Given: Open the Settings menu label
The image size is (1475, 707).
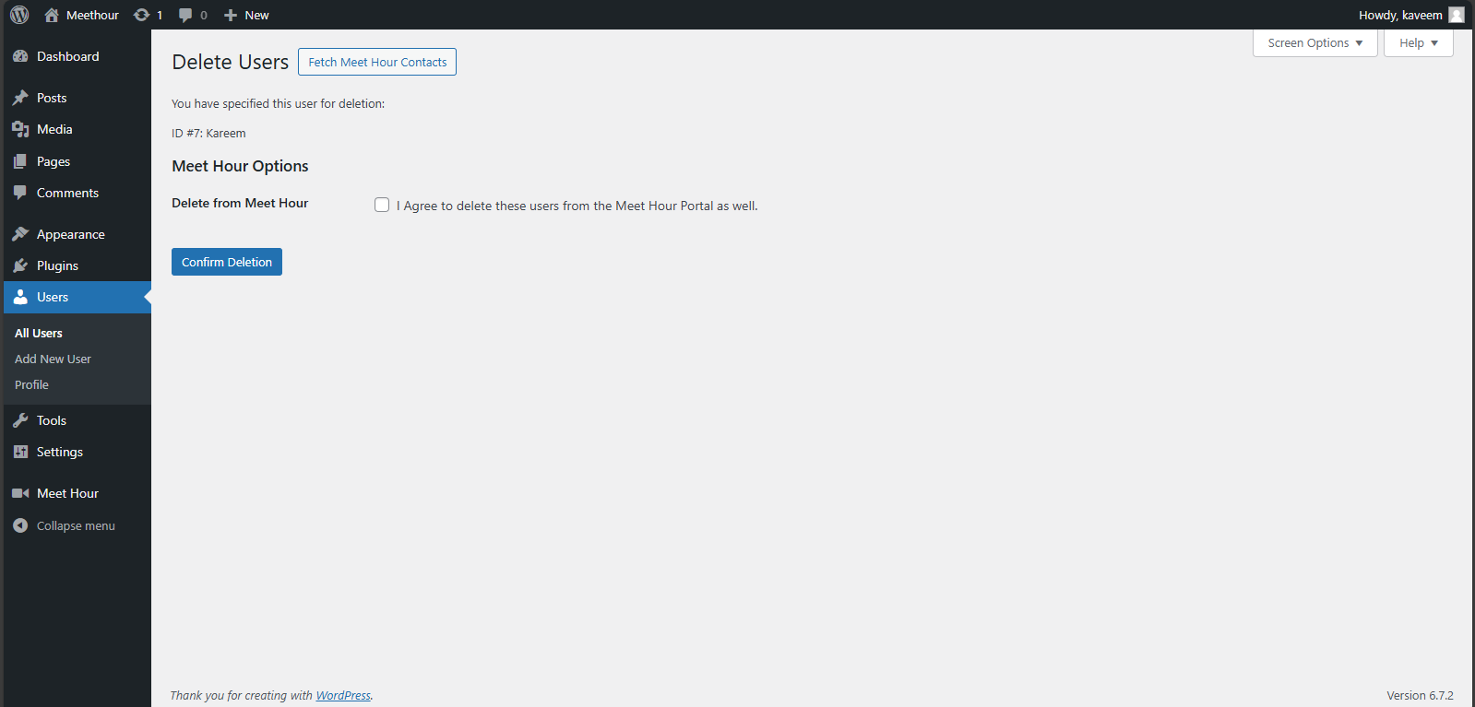Looking at the screenshot, I should 60,452.
